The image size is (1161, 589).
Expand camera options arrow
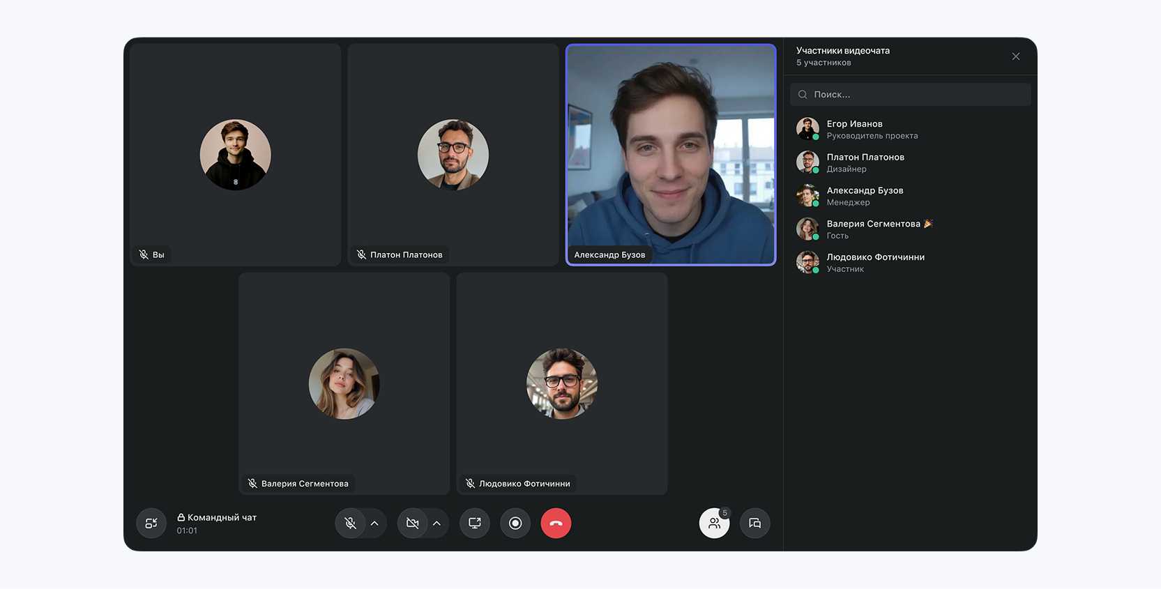[437, 523]
